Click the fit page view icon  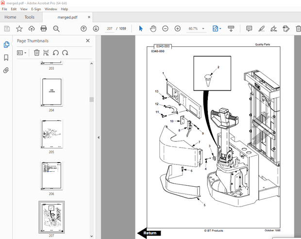click(x=216, y=29)
